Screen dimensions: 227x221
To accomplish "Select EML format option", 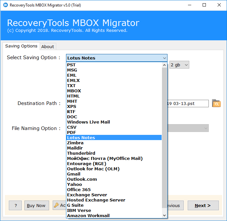I will click(x=114, y=75).
